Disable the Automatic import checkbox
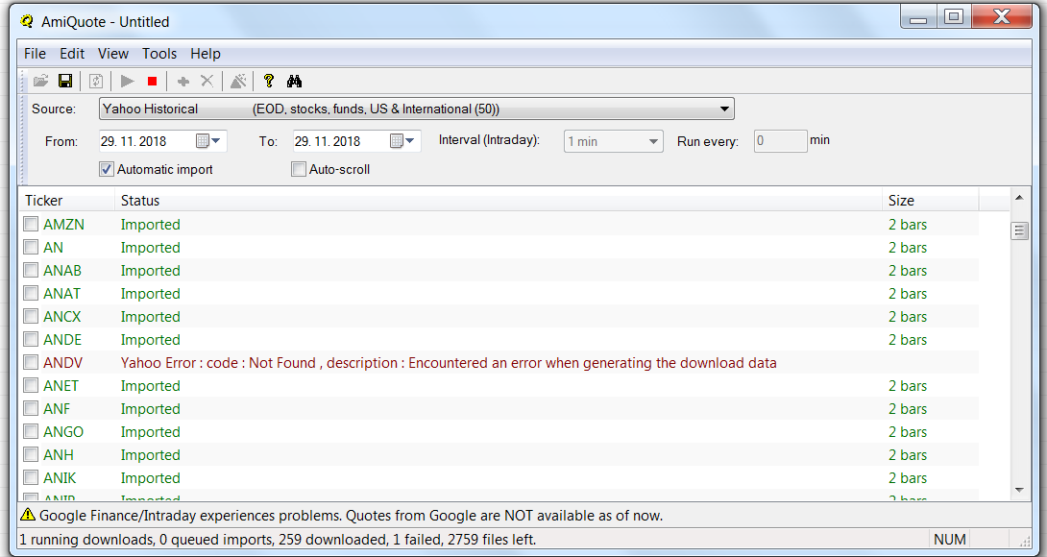 point(107,169)
